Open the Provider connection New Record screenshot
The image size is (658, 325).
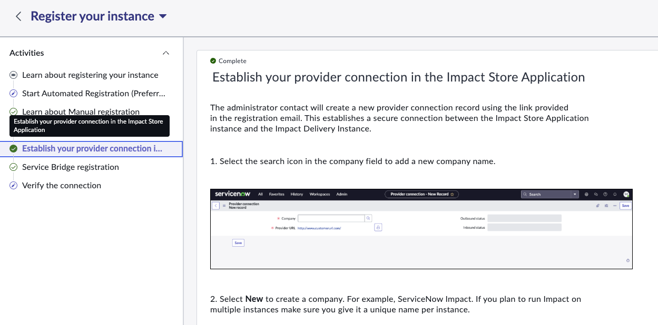coord(421,229)
